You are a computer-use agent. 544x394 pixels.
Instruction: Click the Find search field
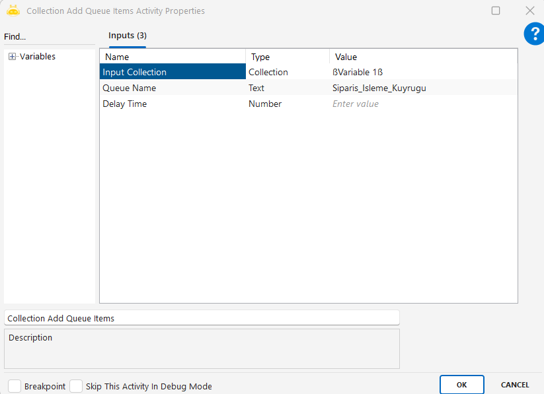tap(49, 36)
